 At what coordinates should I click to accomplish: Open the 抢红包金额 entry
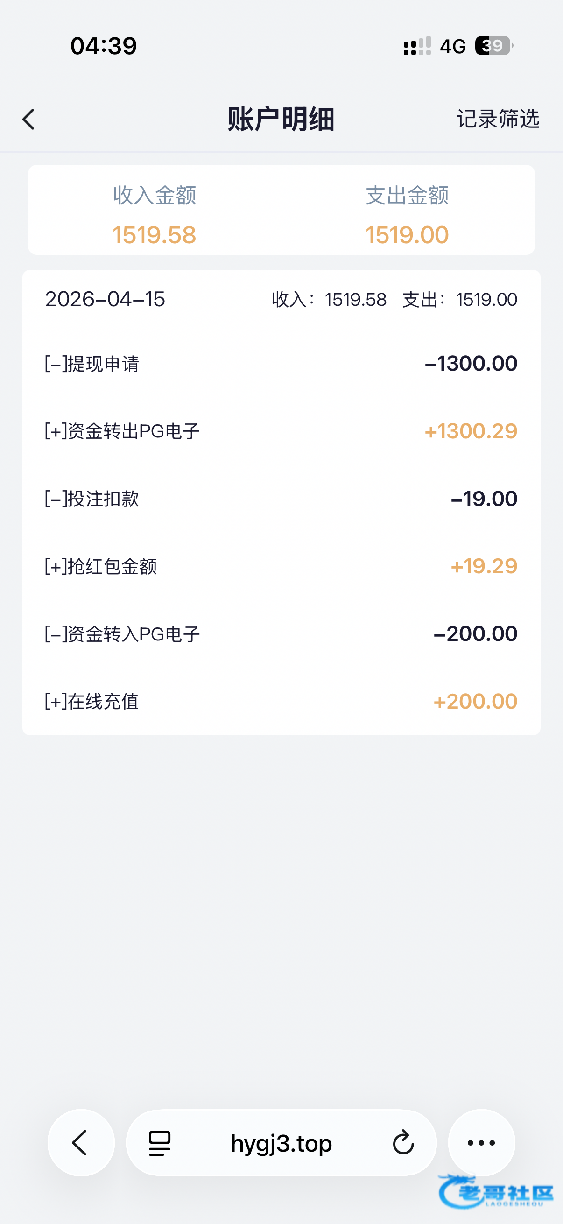(281, 566)
